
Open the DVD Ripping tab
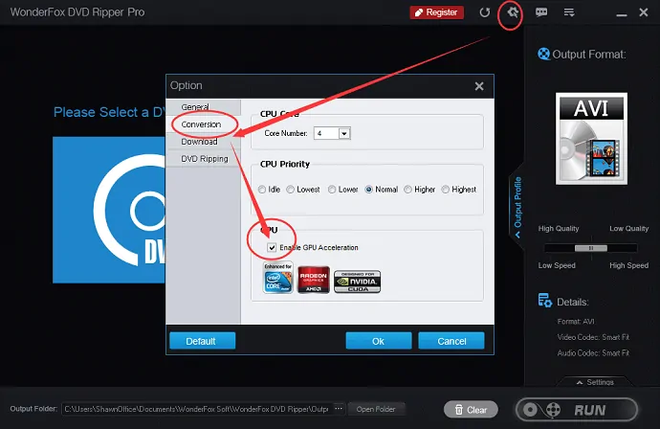(204, 158)
